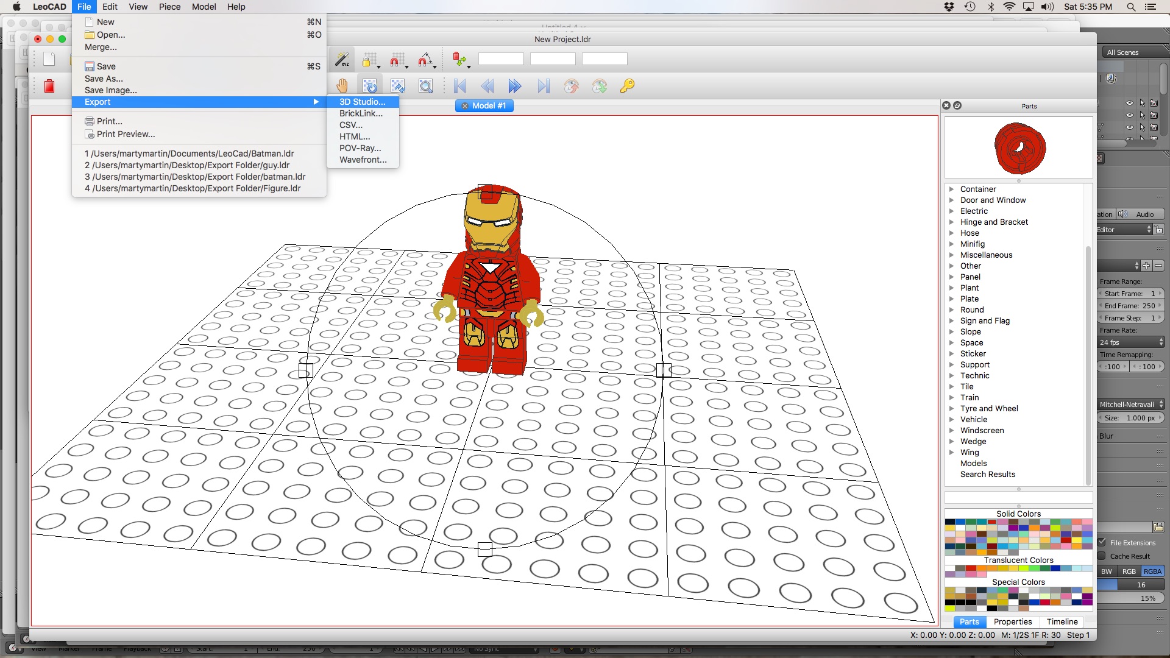Click the Relative Transform piece icon
The image size is (1170, 658).
(459, 59)
